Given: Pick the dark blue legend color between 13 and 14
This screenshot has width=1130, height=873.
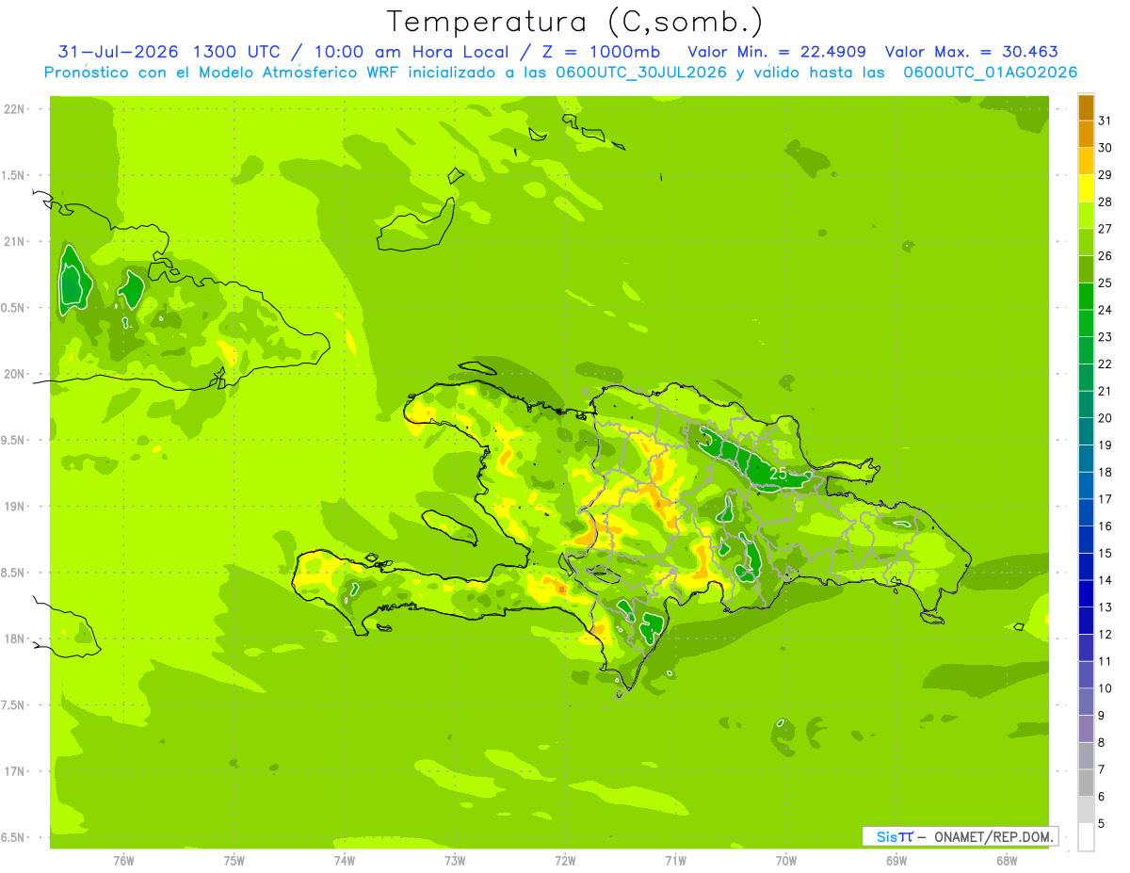Looking at the screenshot, I should click(1086, 593).
